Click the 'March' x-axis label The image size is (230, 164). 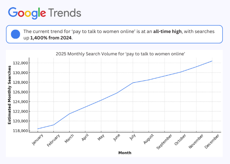click(69, 139)
